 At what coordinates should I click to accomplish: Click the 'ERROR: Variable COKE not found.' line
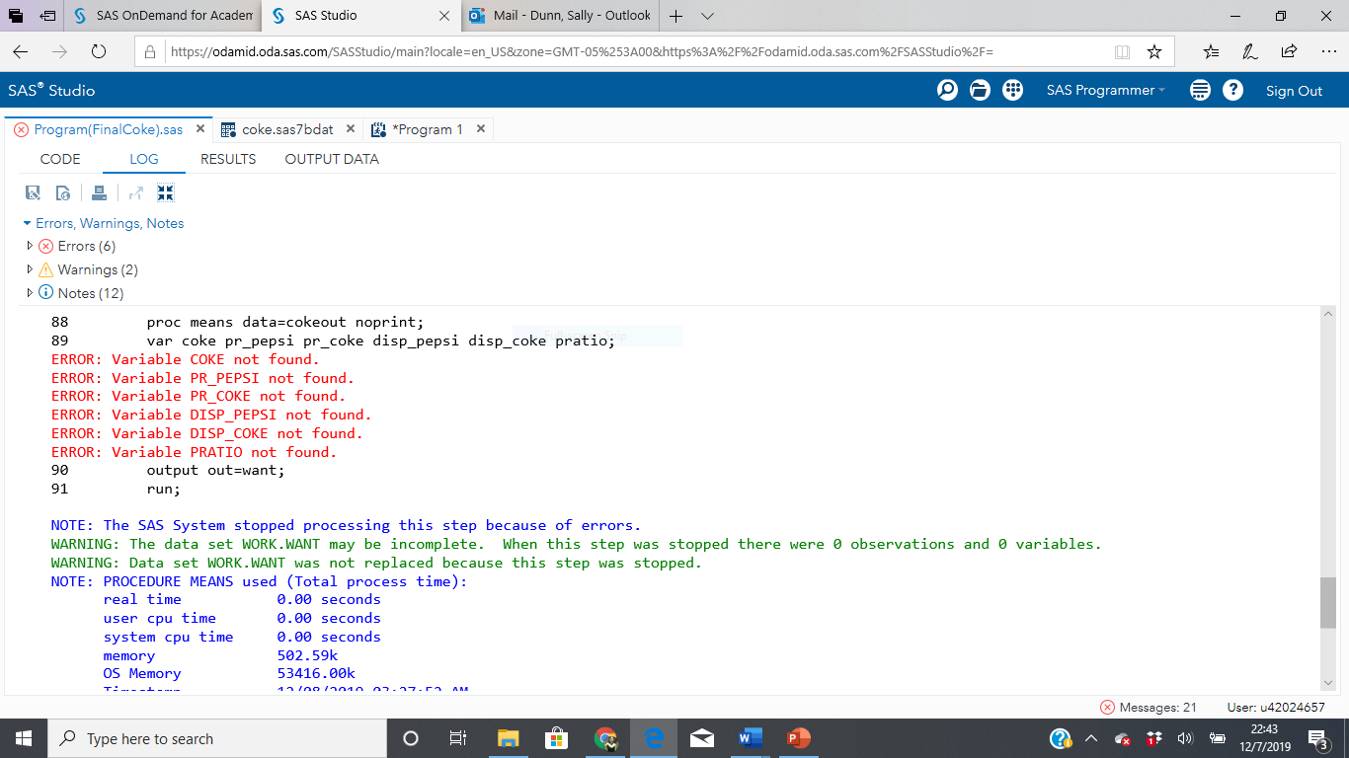[185, 359]
